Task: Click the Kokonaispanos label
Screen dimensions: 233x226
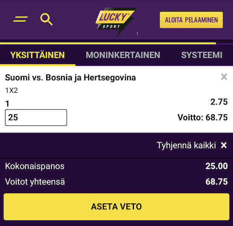Action: 35,166
